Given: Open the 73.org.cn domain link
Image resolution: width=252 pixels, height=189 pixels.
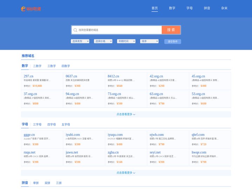Looking at the screenshot, I should click(114, 94).
